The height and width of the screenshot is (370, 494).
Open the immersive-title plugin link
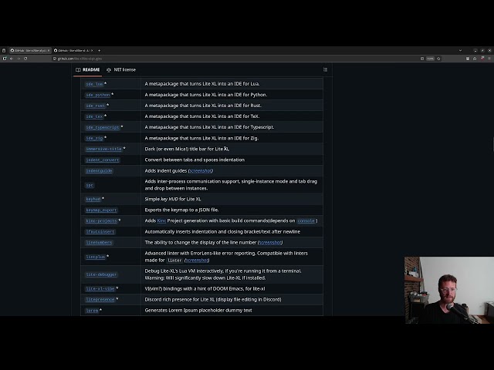point(103,149)
